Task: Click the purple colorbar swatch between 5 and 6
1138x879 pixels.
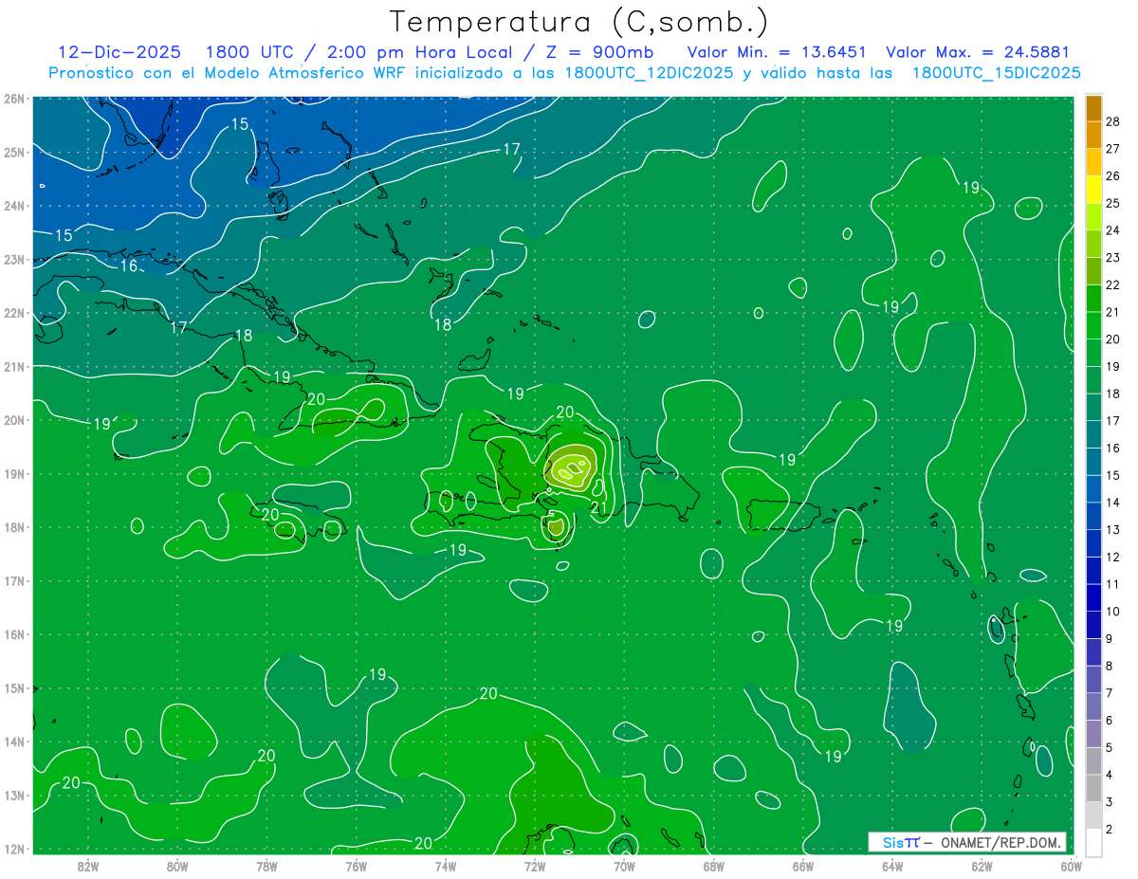Action: [1093, 734]
